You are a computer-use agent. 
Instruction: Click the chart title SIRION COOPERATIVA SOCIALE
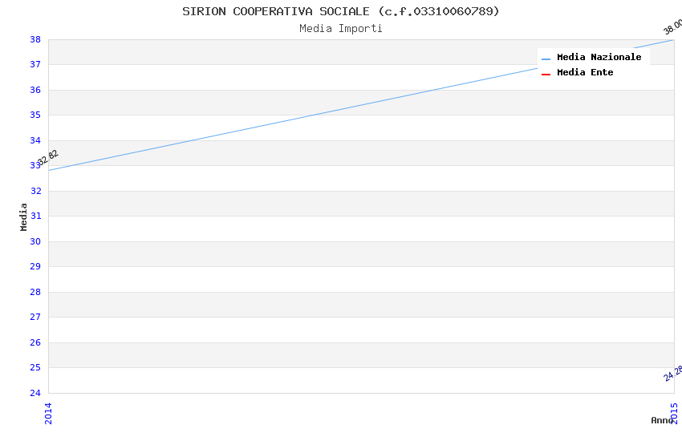[340, 11]
